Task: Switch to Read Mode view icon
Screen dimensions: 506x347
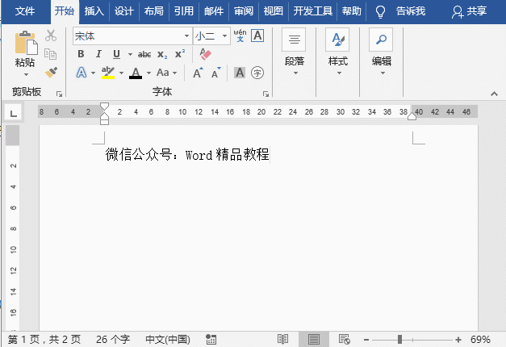Action: point(283,339)
